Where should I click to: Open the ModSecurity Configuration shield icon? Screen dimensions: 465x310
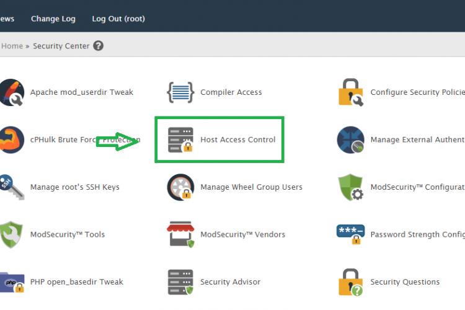(350, 187)
